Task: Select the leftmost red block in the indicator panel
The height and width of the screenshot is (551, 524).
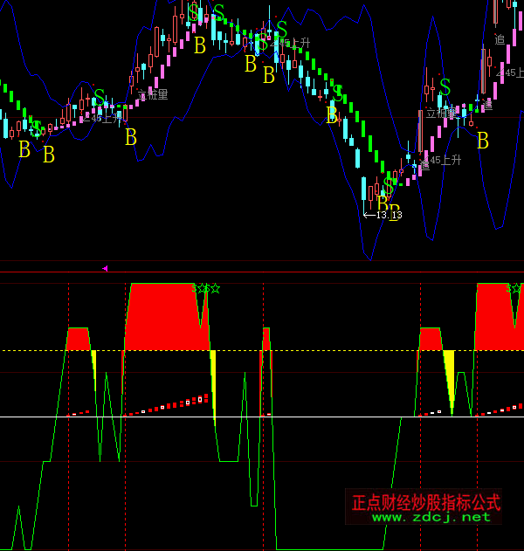Action: tap(79, 339)
